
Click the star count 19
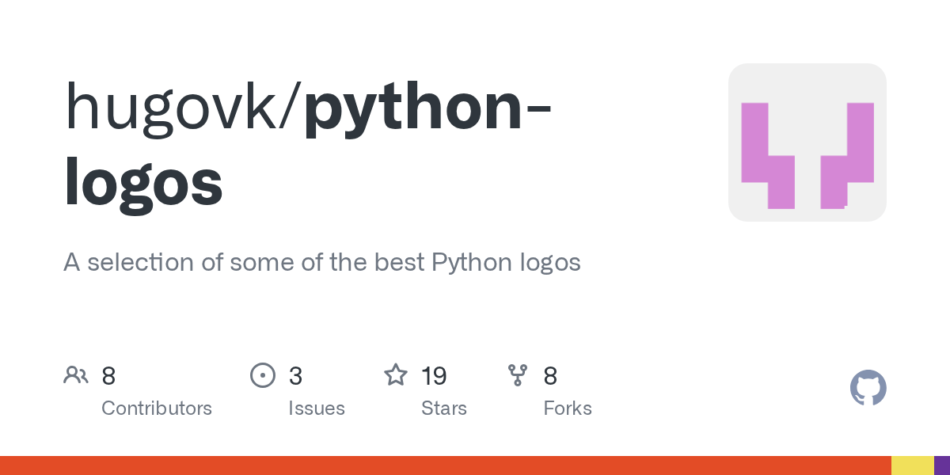[434, 375]
